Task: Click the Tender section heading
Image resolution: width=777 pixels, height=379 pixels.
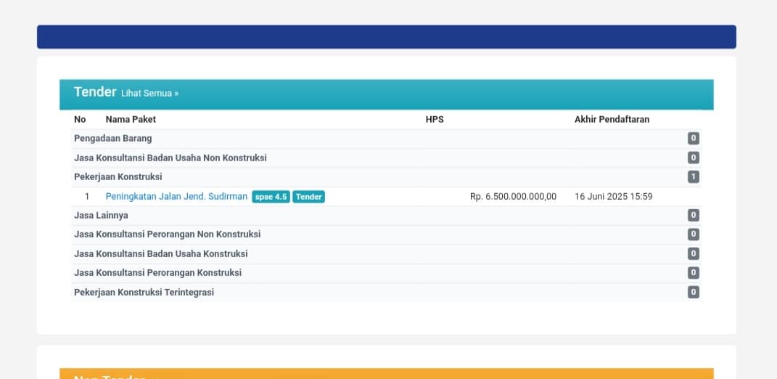Action: [95, 92]
